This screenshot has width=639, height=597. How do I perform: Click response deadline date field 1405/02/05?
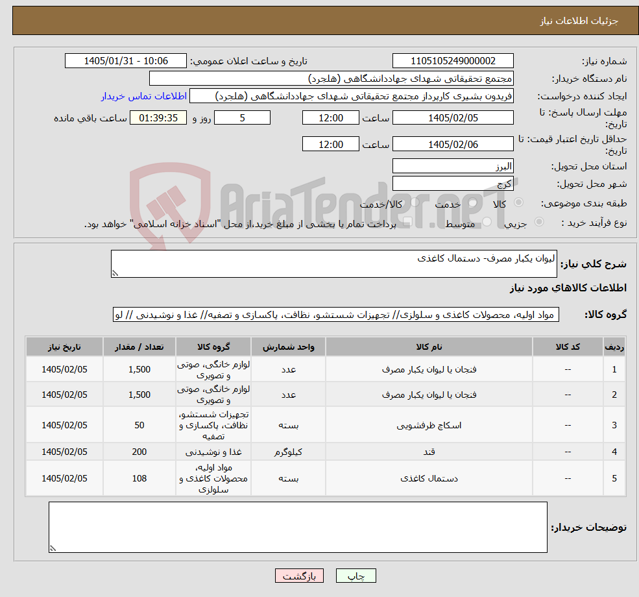coord(453,117)
